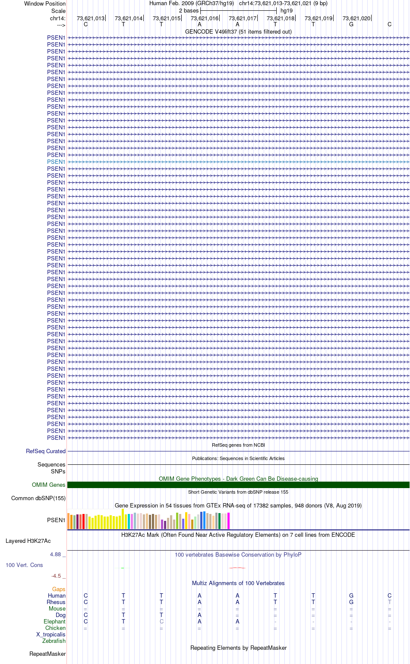
Task: Click the Layered H3K27Ac track label
Action: pyautogui.click(x=28, y=541)
